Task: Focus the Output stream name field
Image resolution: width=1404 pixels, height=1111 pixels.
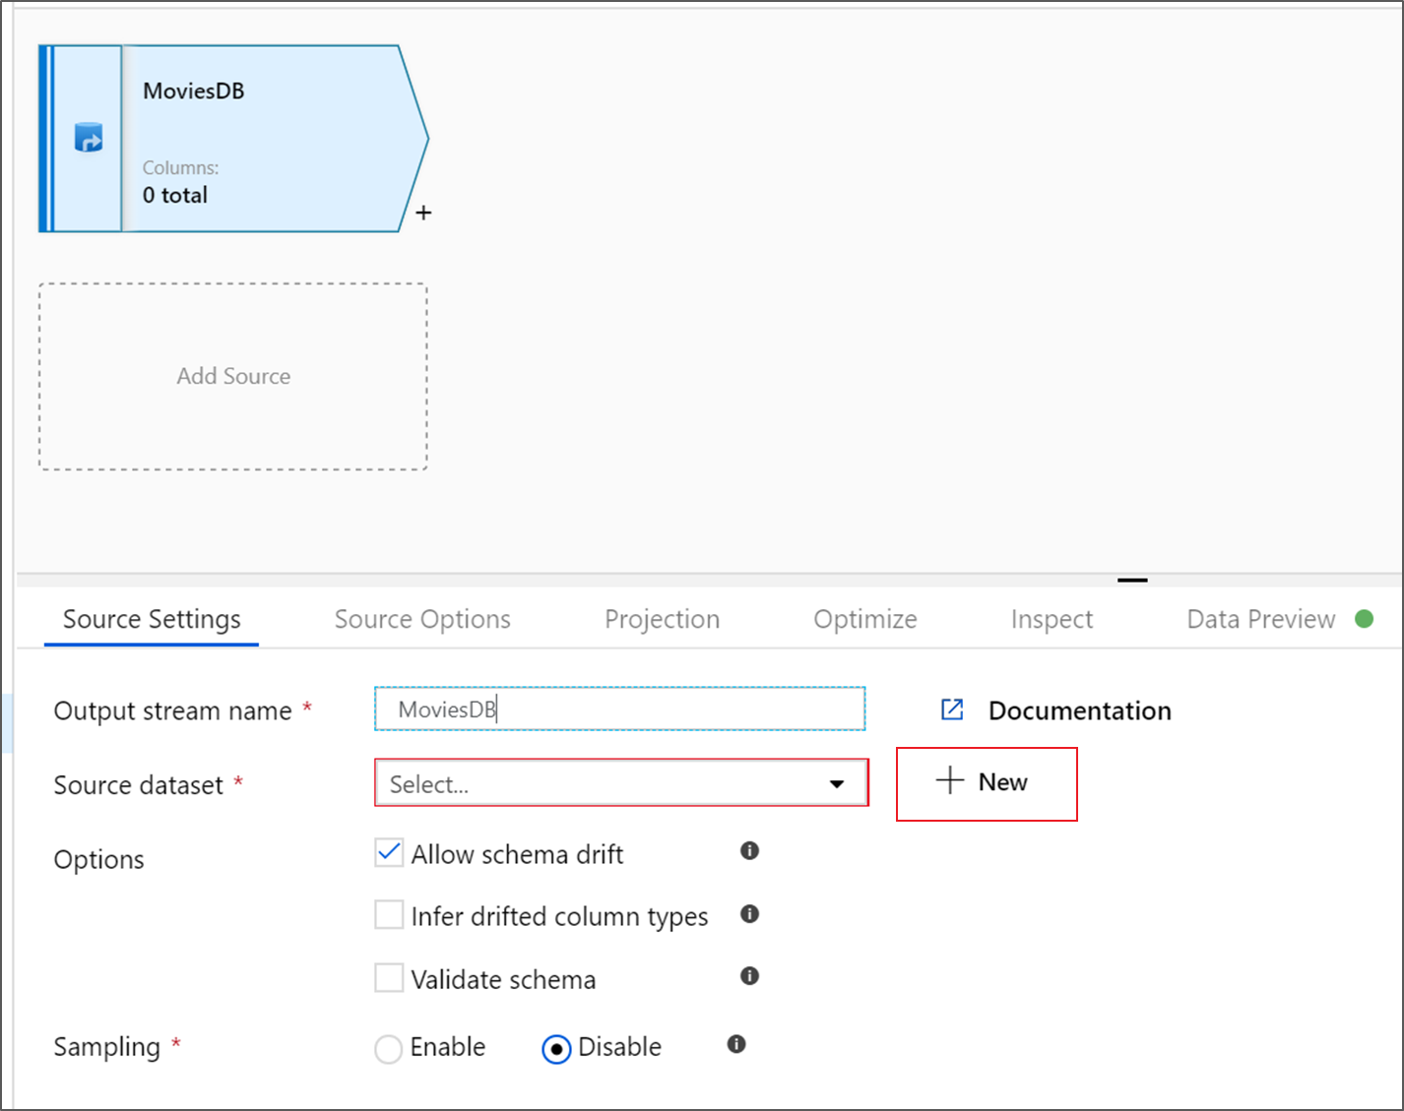Action: (619, 709)
